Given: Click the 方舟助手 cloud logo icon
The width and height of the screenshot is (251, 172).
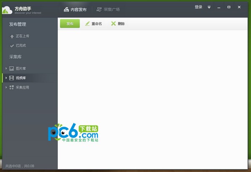Looking at the screenshot, I should 7,10.
